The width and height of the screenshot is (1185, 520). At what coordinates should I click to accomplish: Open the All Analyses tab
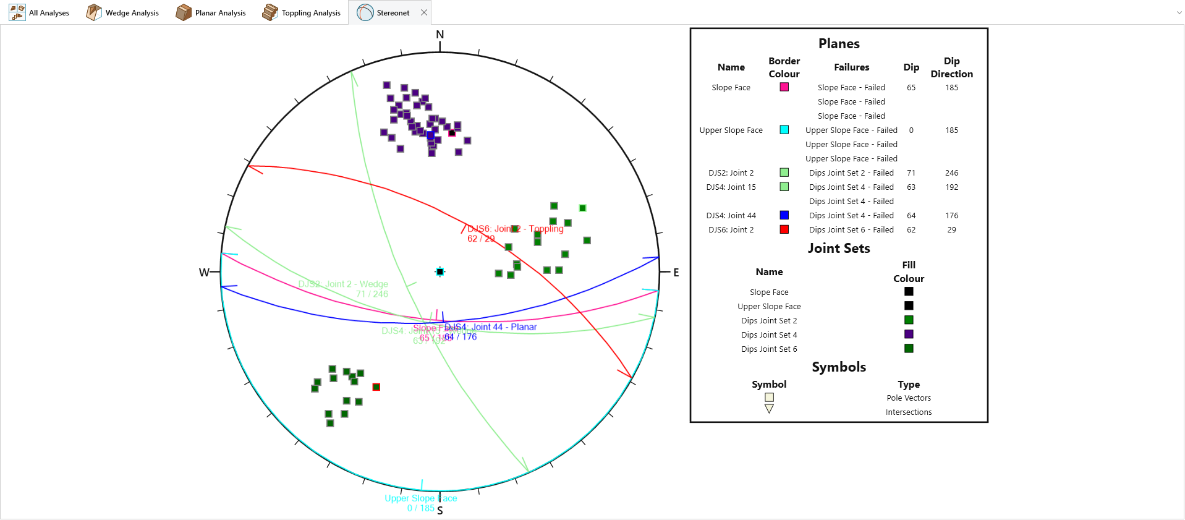(39, 12)
